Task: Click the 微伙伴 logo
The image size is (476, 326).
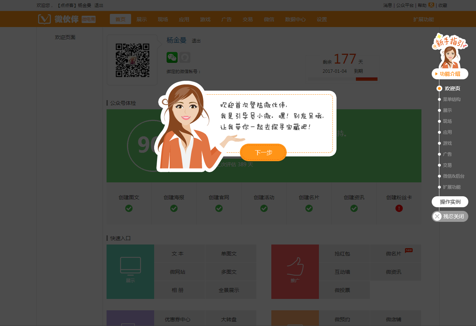Action: 66,19
